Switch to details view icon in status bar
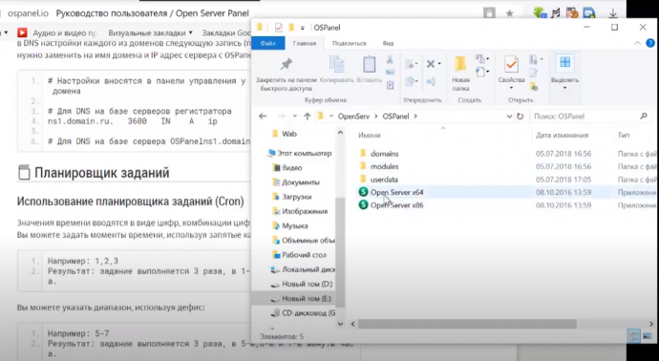Screen dimensions: 659x361 pyautogui.click(x=634, y=336)
